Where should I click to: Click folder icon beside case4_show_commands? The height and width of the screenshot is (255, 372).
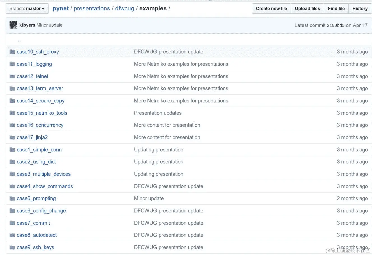(12, 186)
